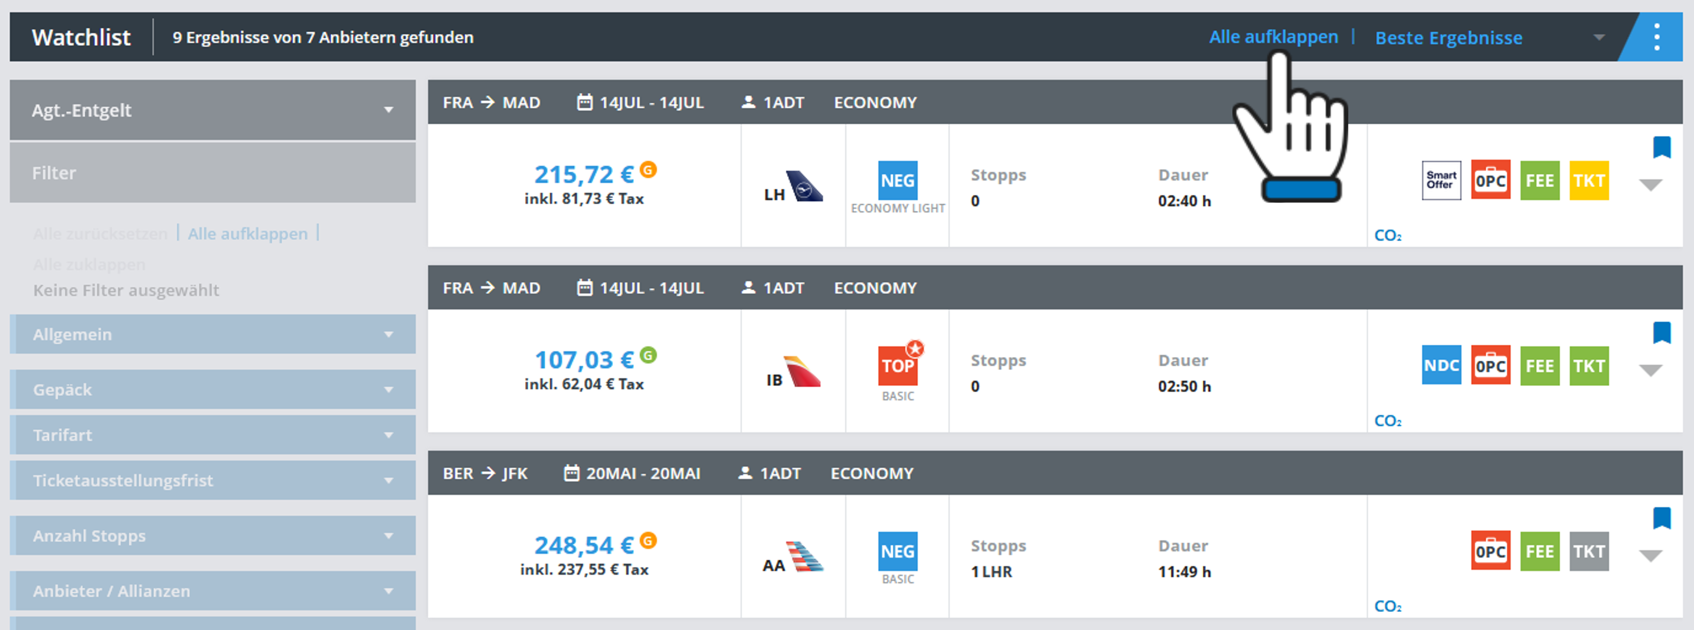Toggle the watchlist bookmark on the Lufthansa flight
Screen dimensions: 1694x630
pos(1662,147)
